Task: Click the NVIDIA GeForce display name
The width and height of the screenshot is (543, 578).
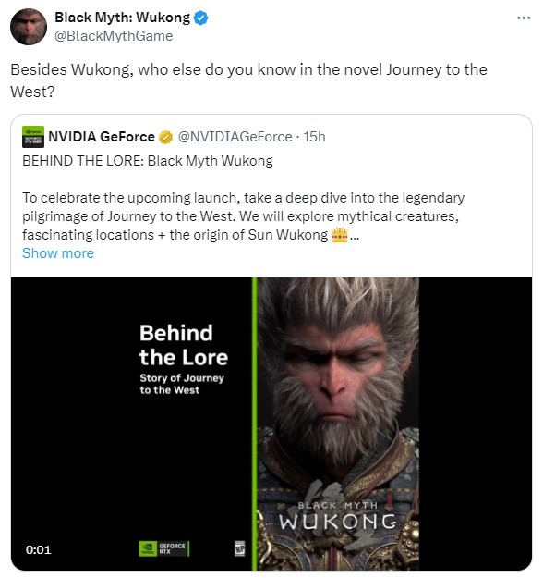Action: [102, 137]
